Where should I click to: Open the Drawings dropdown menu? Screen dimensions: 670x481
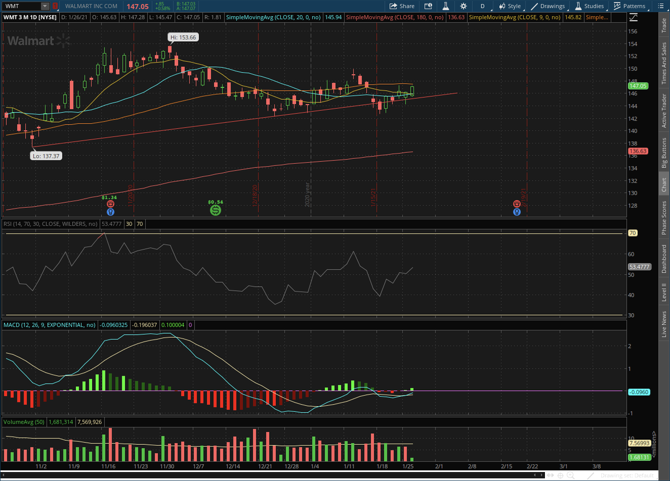pos(548,6)
